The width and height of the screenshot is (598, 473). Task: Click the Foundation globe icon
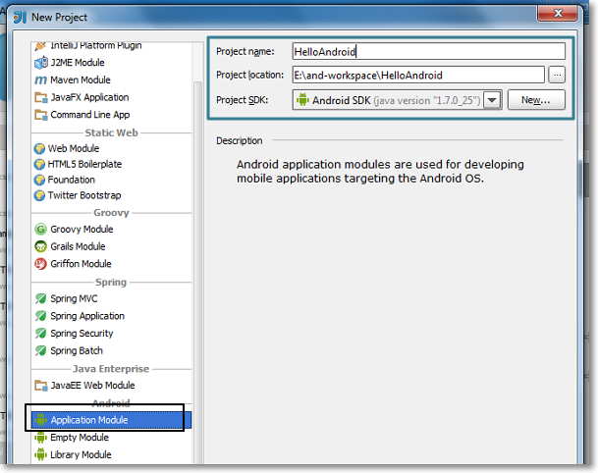(39, 180)
